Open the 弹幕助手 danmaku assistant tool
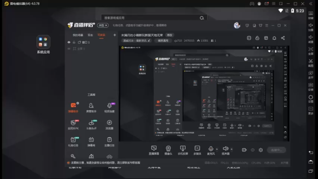318x179 pixels. [x=73, y=107]
